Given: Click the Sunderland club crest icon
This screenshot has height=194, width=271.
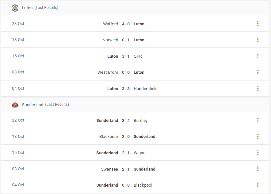Looking at the screenshot, I should coord(15,105).
